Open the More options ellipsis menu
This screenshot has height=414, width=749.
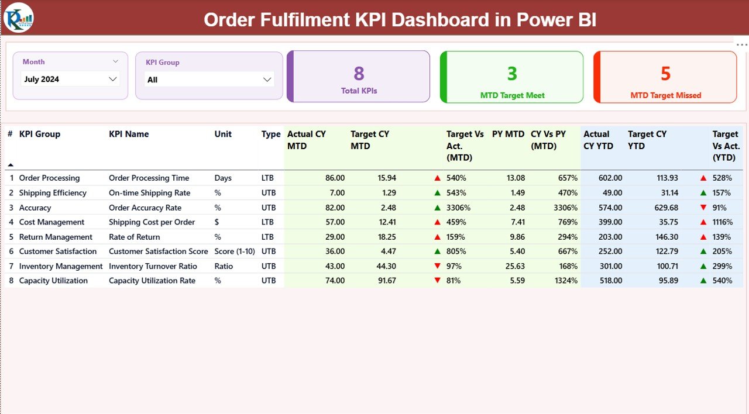point(741,44)
